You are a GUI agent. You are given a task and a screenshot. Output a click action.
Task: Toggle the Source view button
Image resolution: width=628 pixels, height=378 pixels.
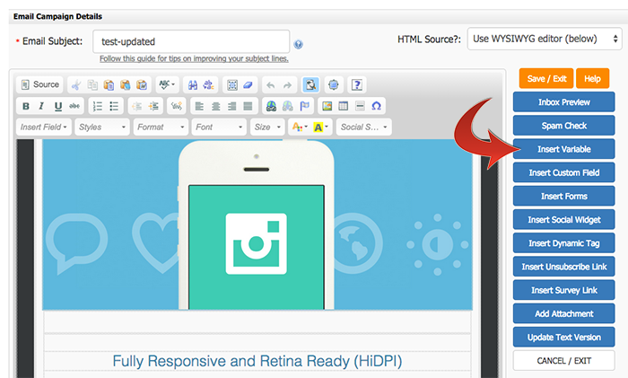pyautogui.click(x=40, y=84)
